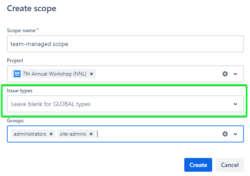Screen dimensions: 250x176
Task: Select the site-admins group chip
Action: click(73, 134)
